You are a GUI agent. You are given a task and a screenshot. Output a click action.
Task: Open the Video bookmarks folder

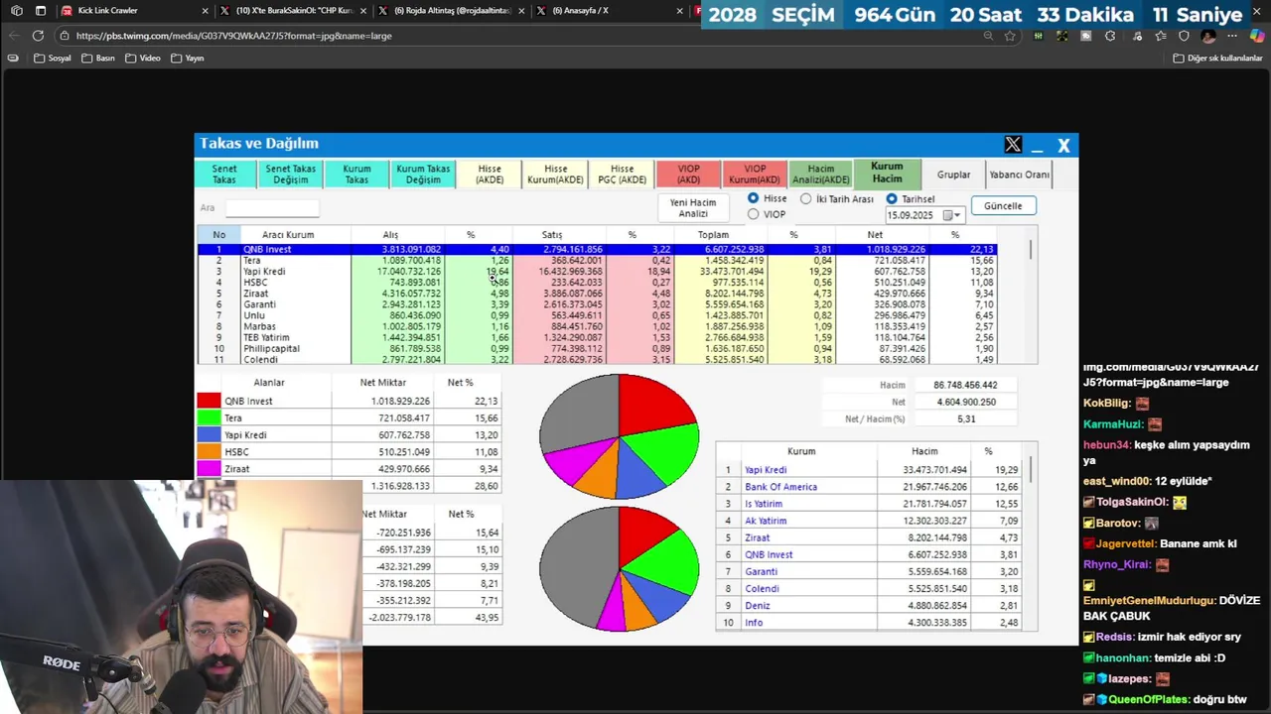click(143, 59)
